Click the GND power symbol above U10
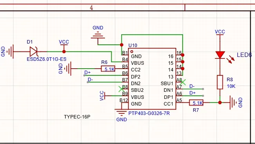The width and height of the screenshot is (255, 144). click(98, 35)
